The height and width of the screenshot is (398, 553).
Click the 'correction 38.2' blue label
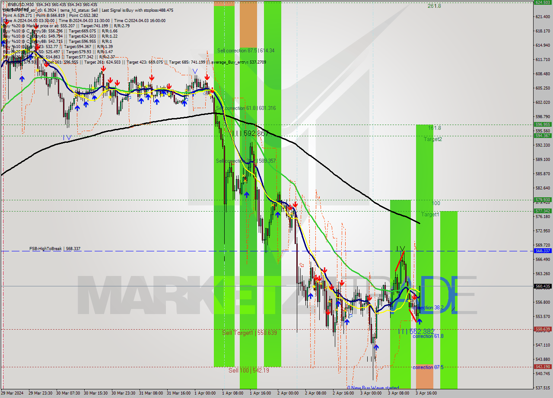pos(429,308)
